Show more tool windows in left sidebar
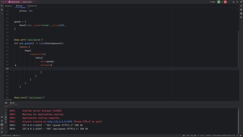Image resolution: width=243 pixels, height=137 pixels. (2, 14)
